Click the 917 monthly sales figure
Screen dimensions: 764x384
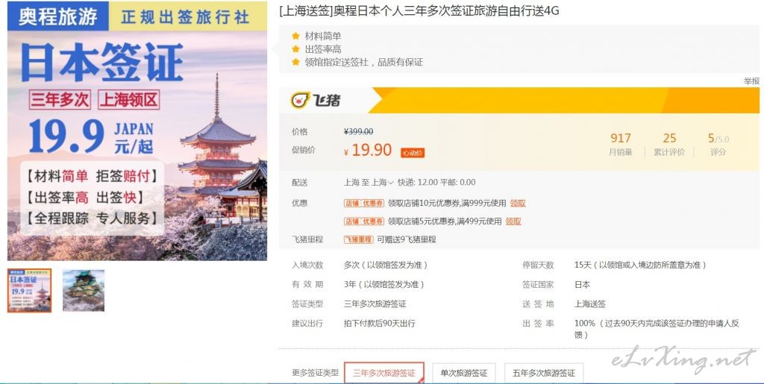point(620,138)
